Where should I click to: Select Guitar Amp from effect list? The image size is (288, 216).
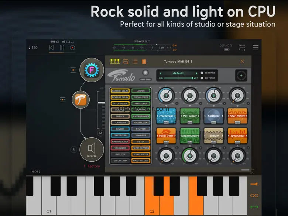[x=120, y=161]
